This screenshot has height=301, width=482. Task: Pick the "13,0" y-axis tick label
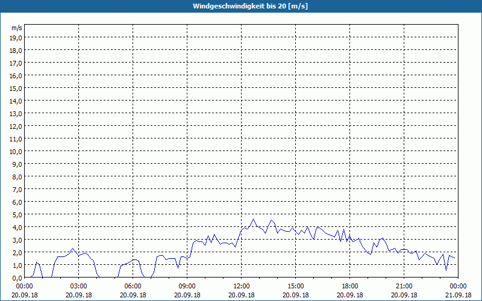(x=16, y=114)
